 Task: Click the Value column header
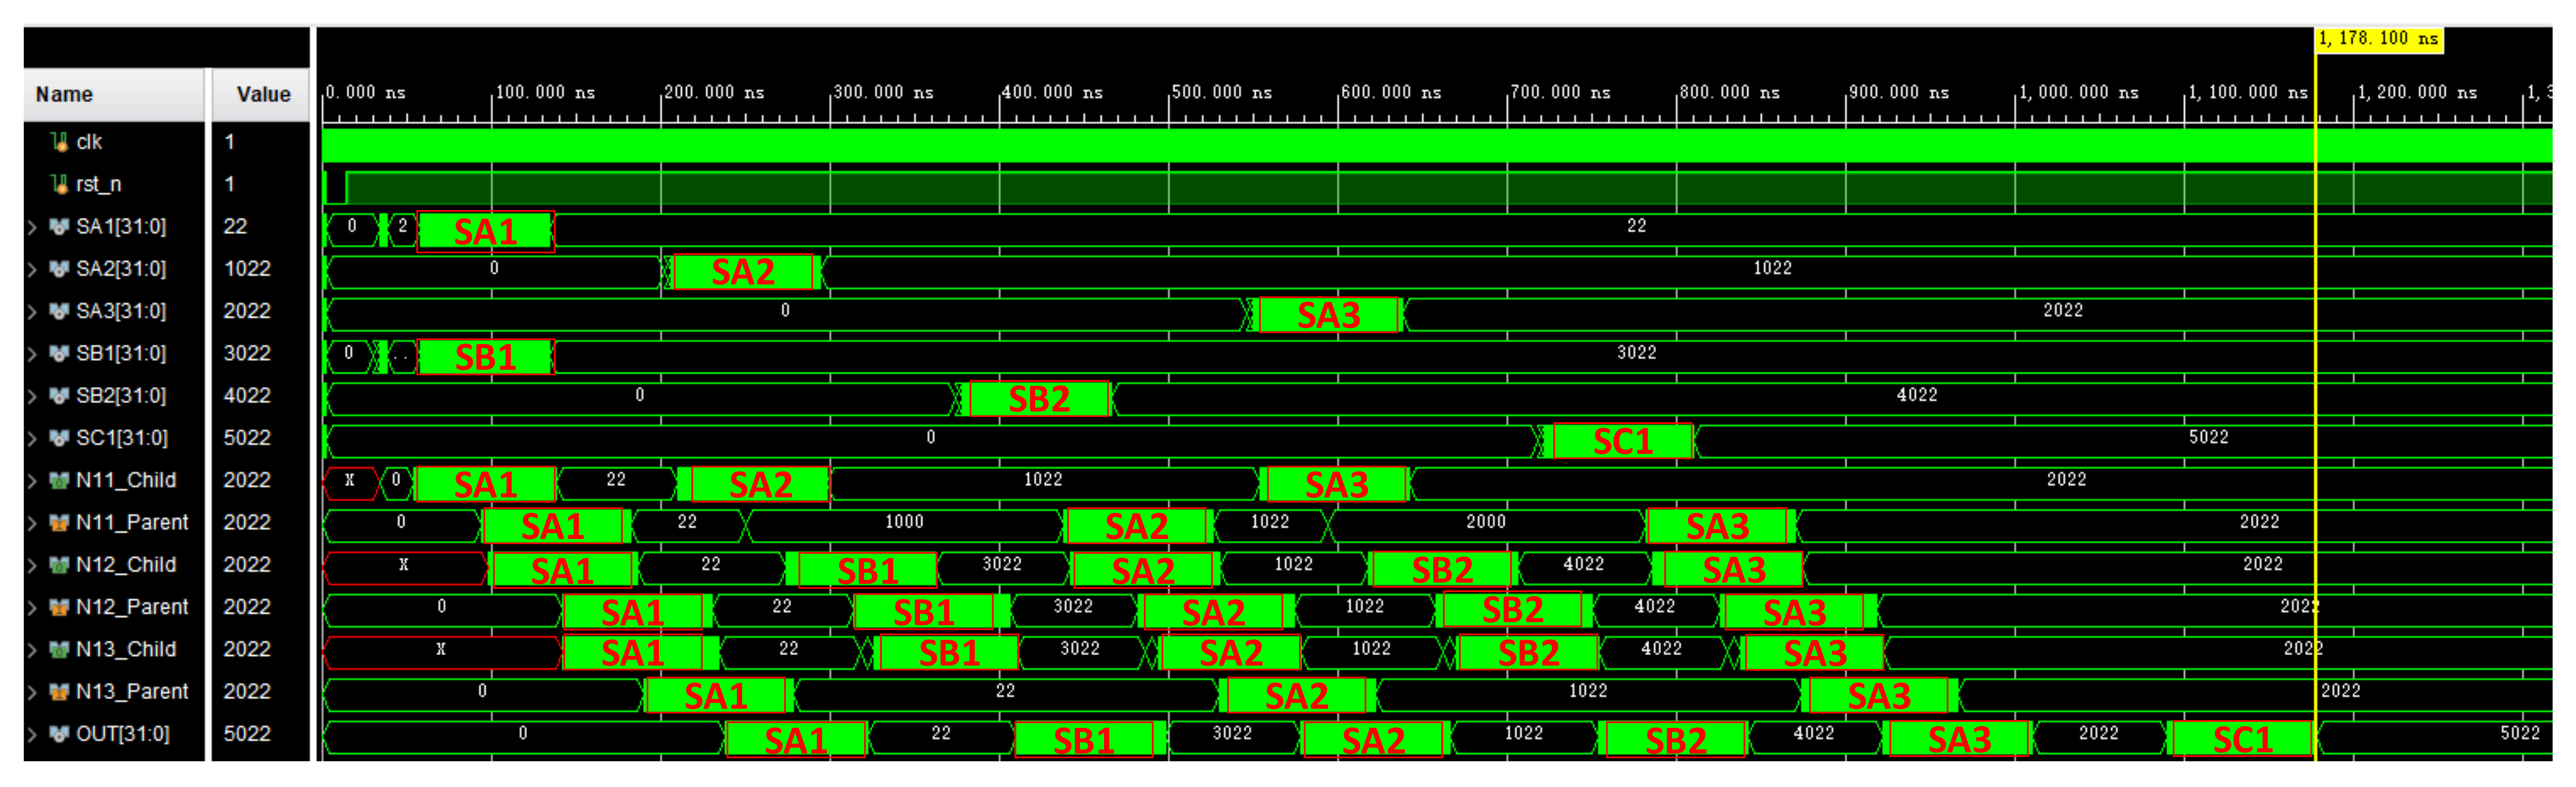coord(263,95)
